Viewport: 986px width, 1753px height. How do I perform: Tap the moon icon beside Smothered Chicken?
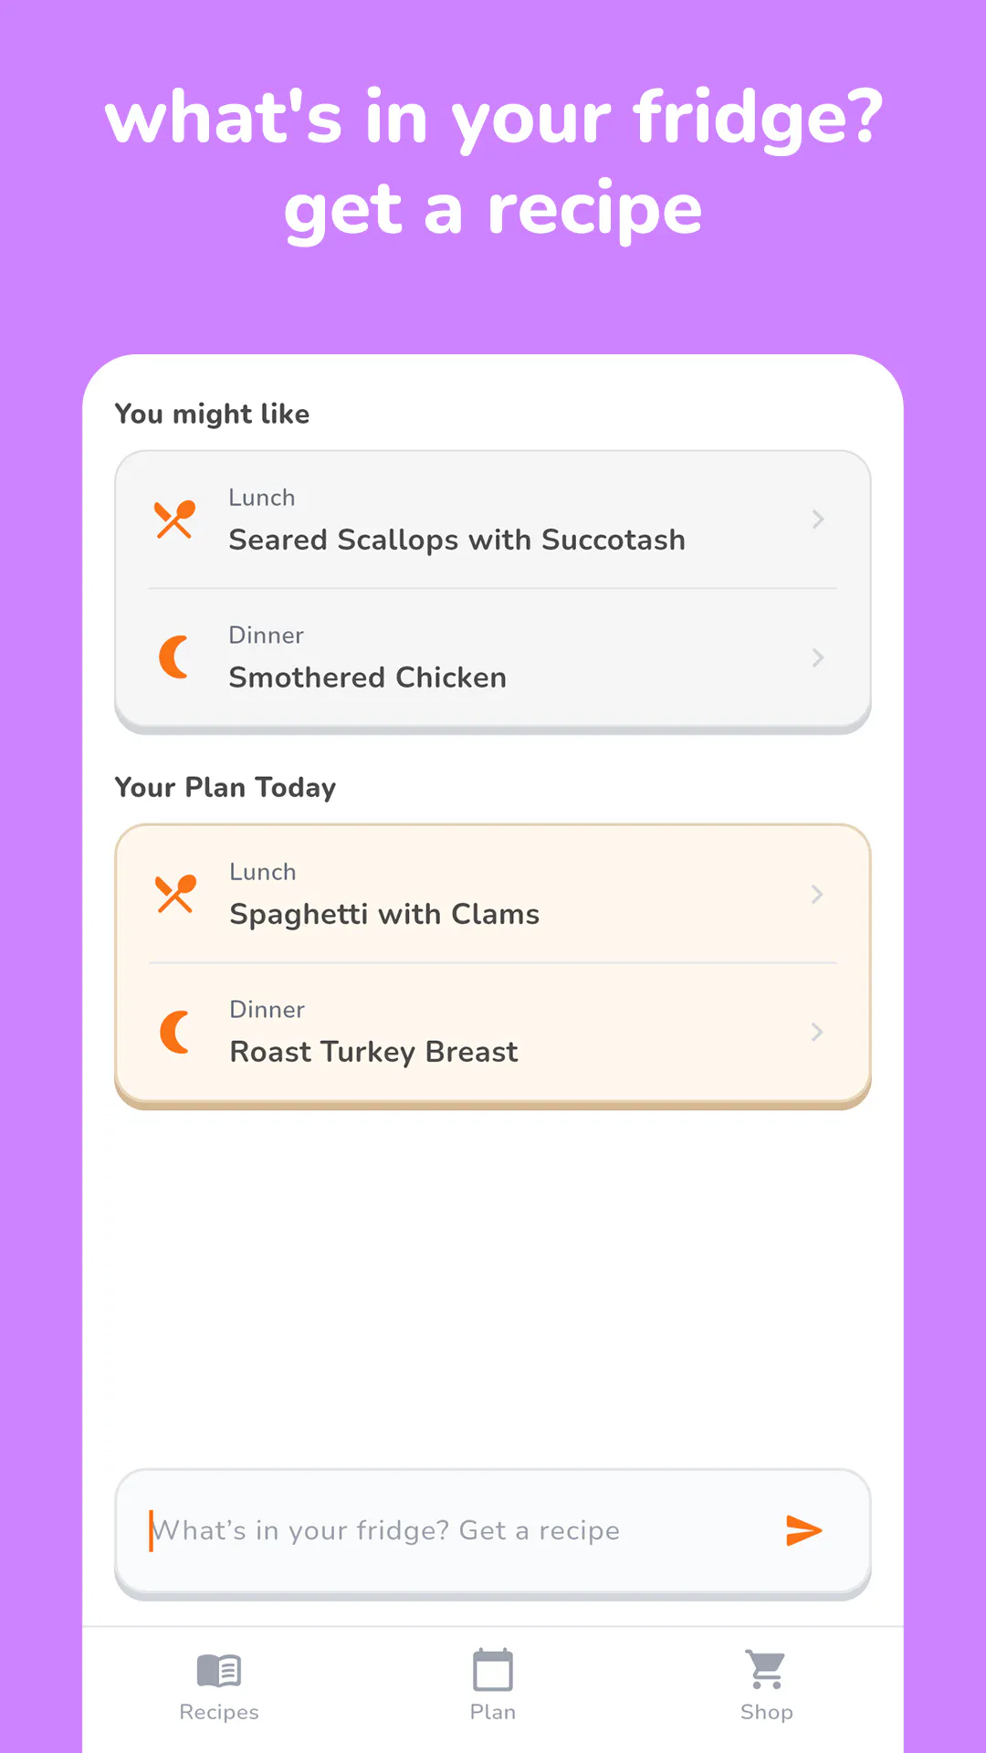(x=174, y=657)
